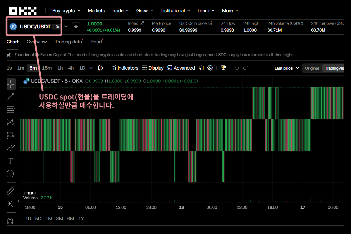This screenshot has width=351, height=234.
Task: Open the emoji sticker tool
Action: (10, 174)
